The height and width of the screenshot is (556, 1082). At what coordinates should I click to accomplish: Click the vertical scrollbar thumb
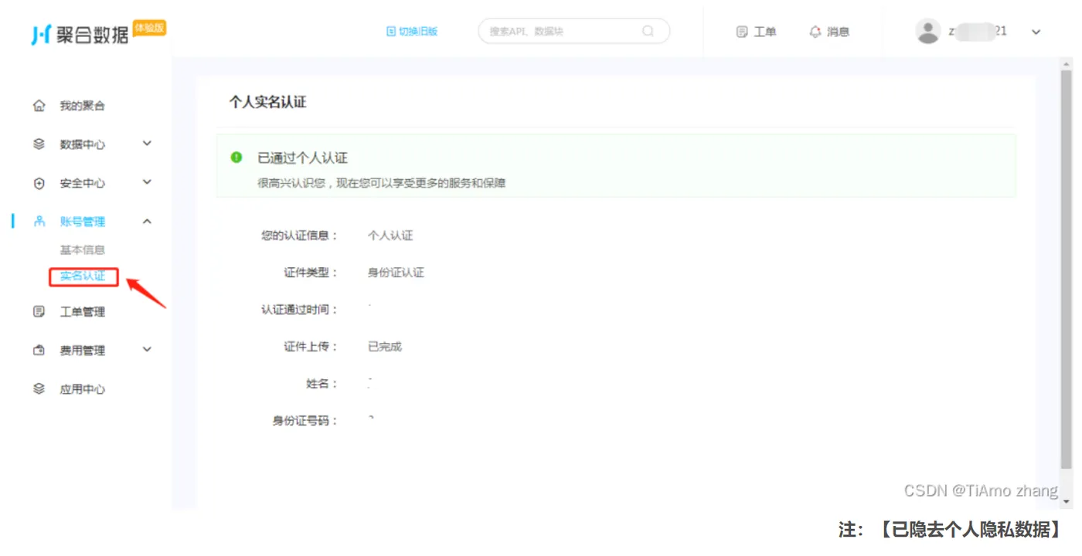click(x=1067, y=270)
